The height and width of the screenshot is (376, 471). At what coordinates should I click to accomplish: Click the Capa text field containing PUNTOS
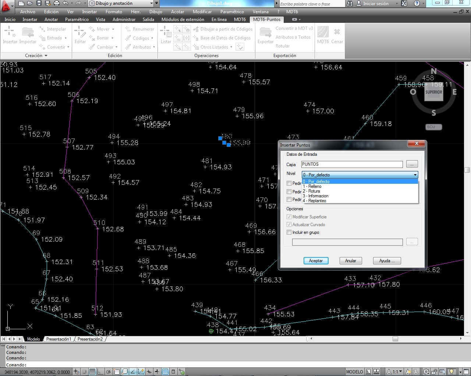click(x=351, y=164)
